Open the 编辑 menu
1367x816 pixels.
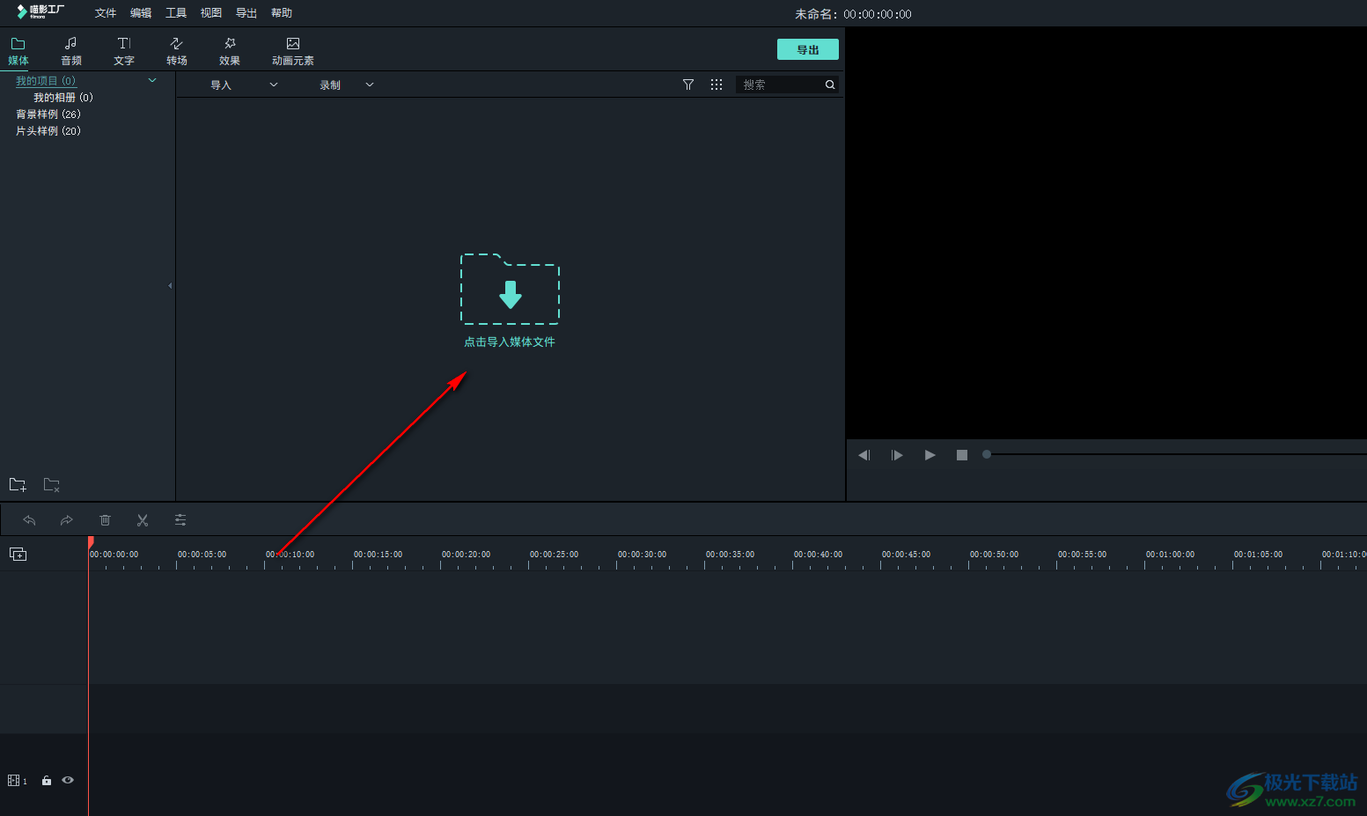point(141,13)
